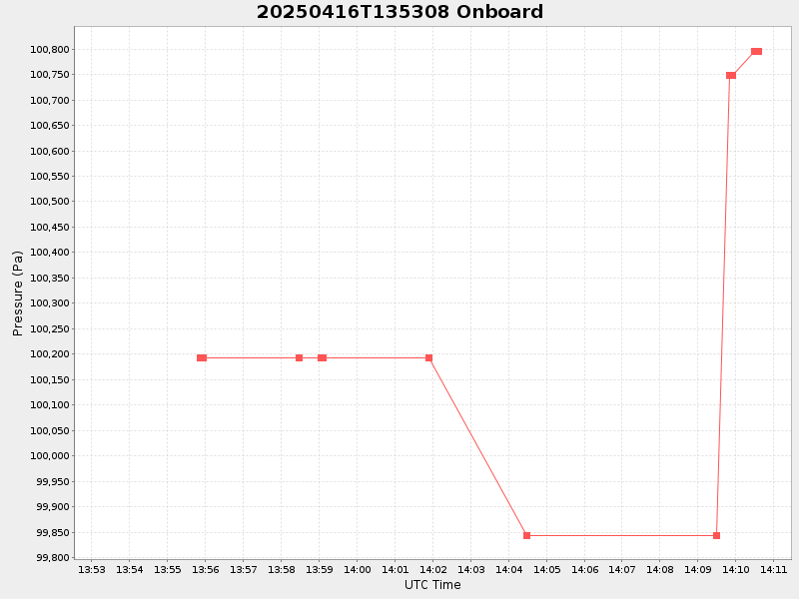Select the 13:58 time tick label

tap(282, 569)
